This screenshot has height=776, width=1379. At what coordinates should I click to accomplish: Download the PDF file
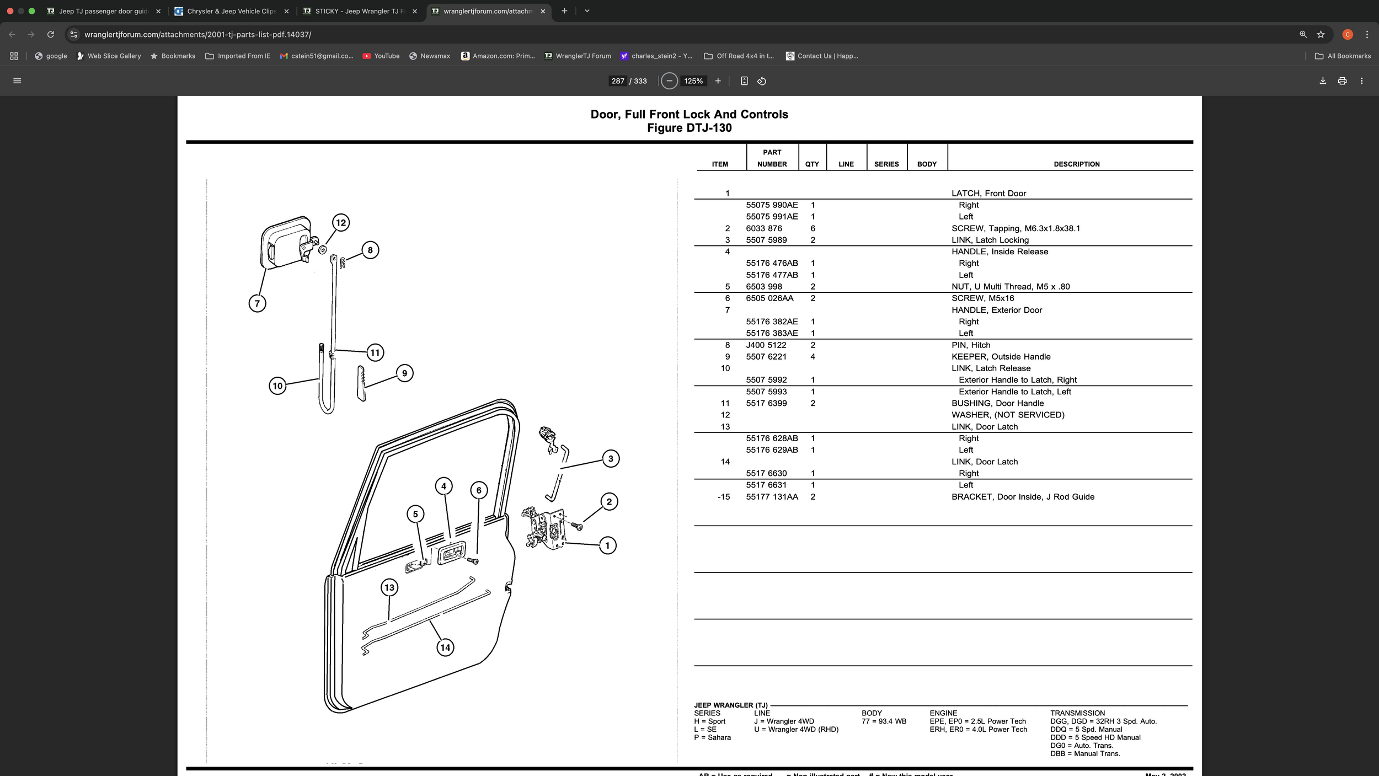coord(1322,81)
